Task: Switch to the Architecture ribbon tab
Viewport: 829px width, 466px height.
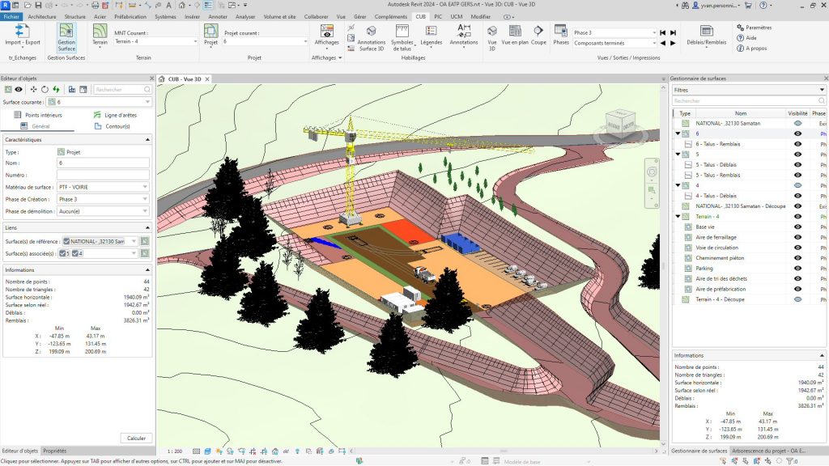Action: 42,17
